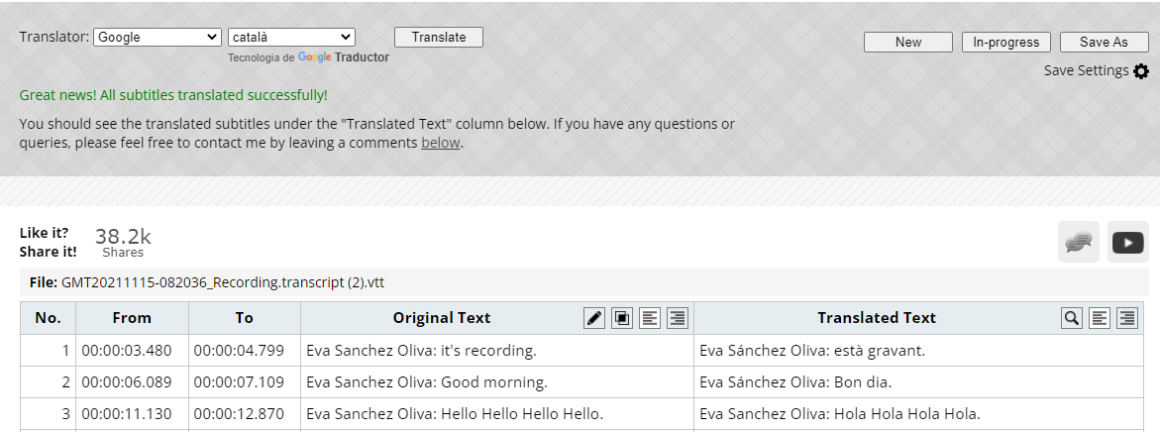Left-align the Original Text column
This screenshot has height=432, width=1160.
pos(650,318)
